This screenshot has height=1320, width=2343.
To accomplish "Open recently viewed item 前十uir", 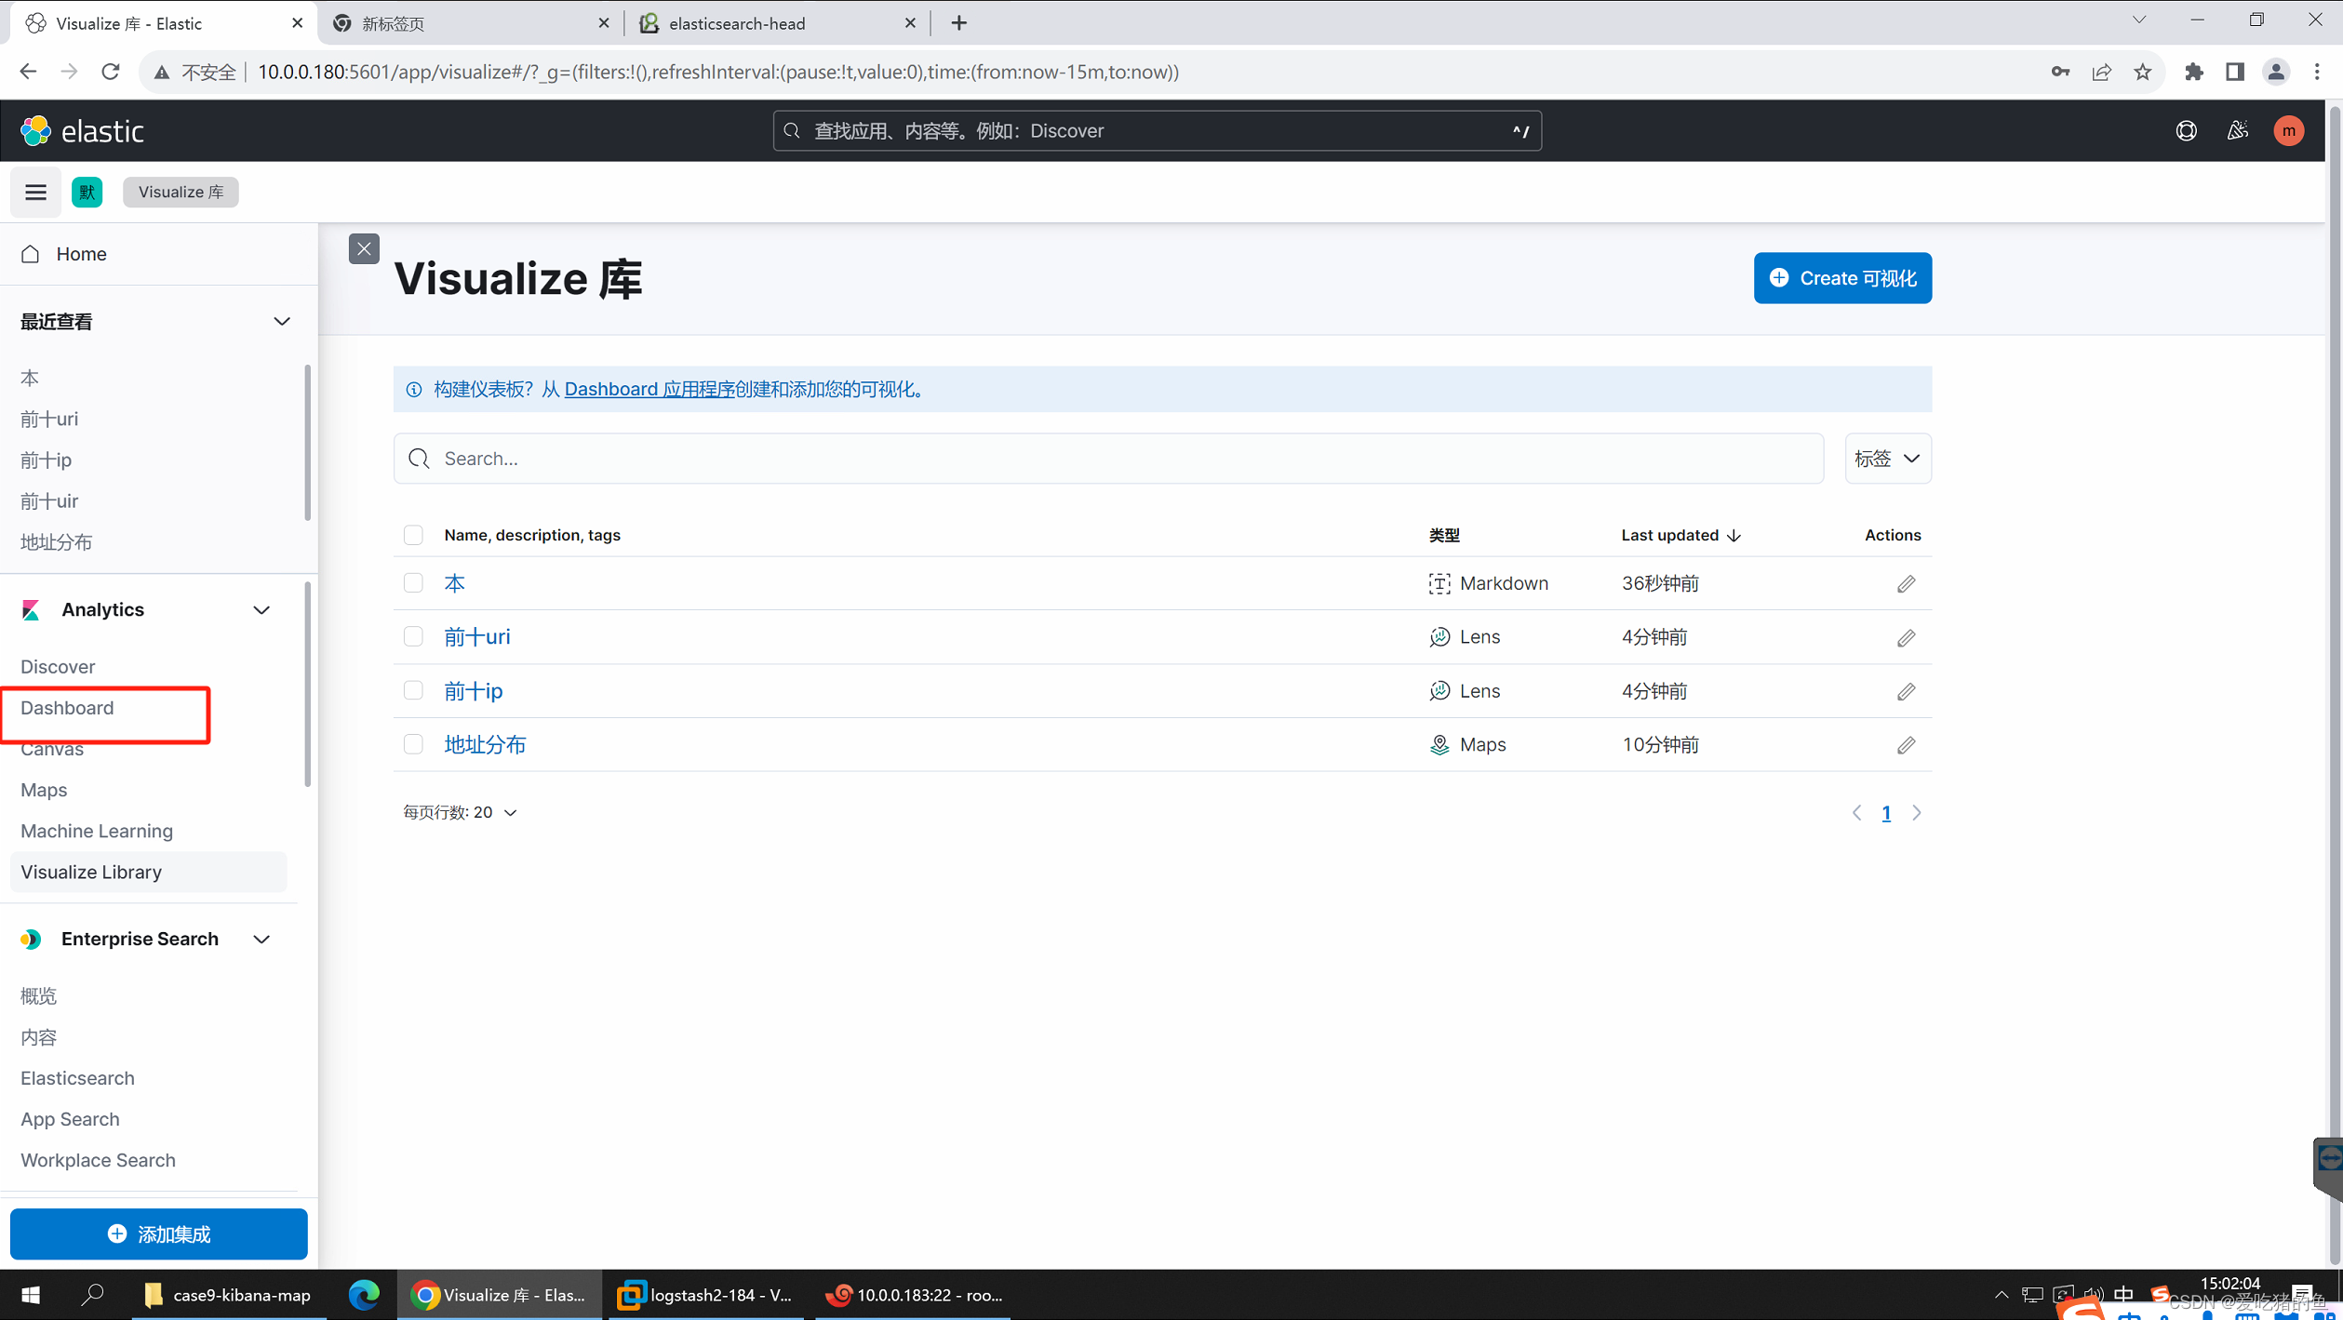I will [49, 501].
